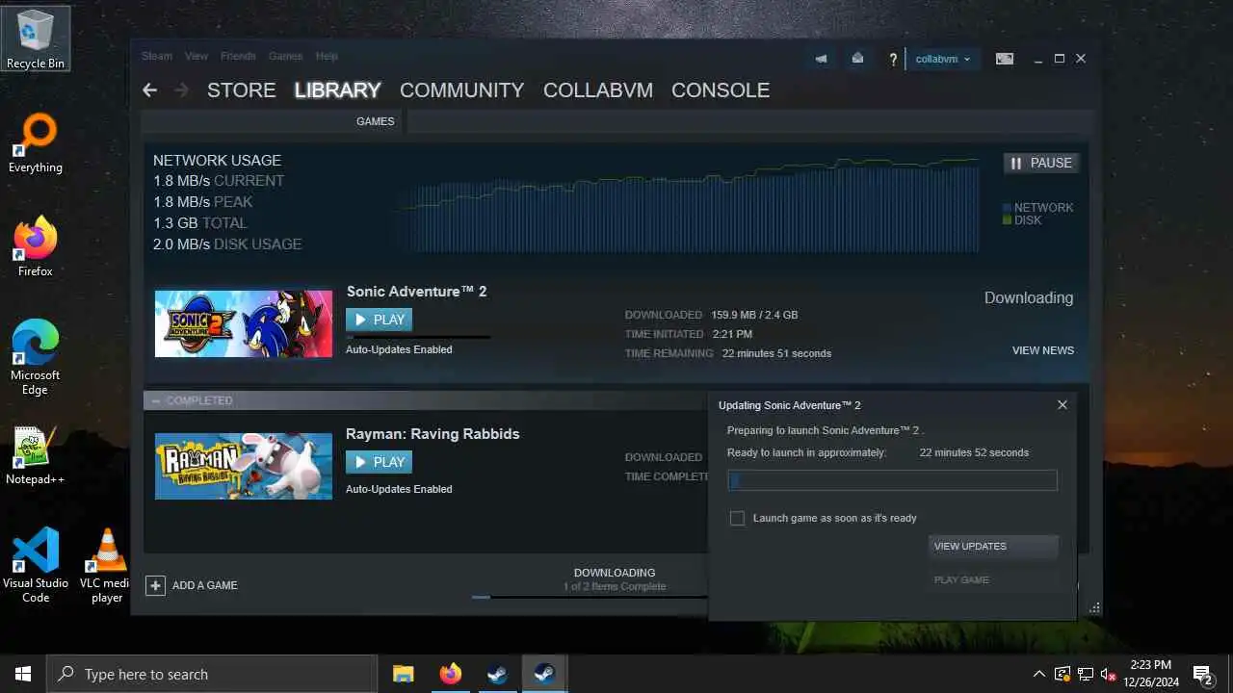Screen dimensions: 1233x693
Task: Close the Updating Sonic Adventure 2 dialog
Action: click(x=1062, y=405)
